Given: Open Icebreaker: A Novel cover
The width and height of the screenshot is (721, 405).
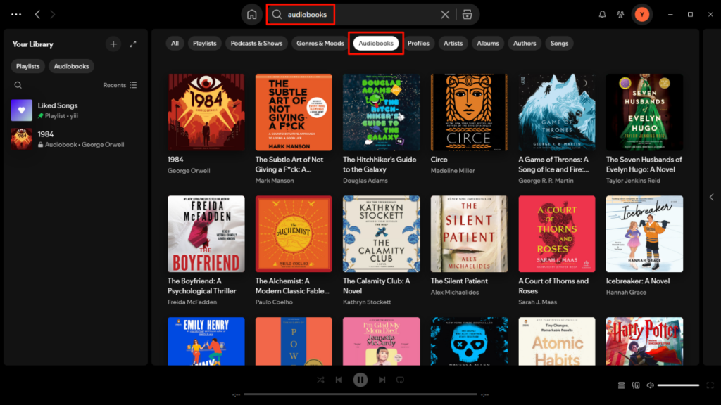Looking at the screenshot, I should [x=645, y=233].
